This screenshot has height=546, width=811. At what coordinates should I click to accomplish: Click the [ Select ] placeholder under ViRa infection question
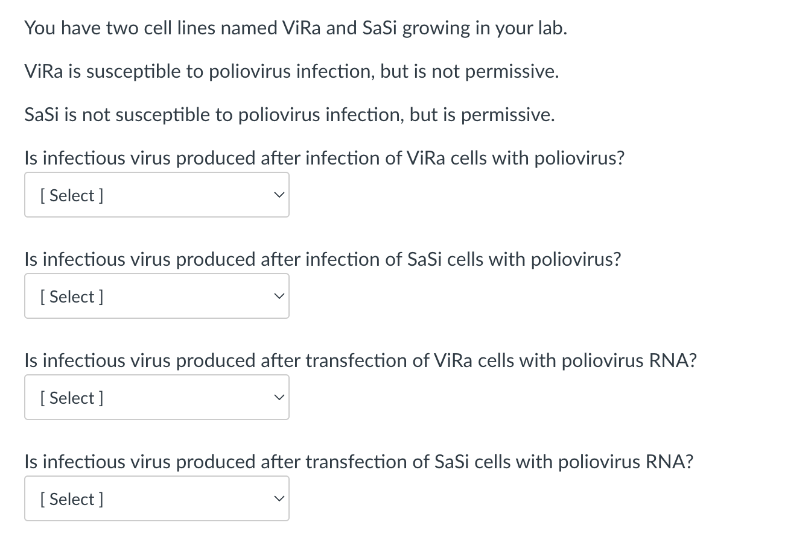coord(71,195)
